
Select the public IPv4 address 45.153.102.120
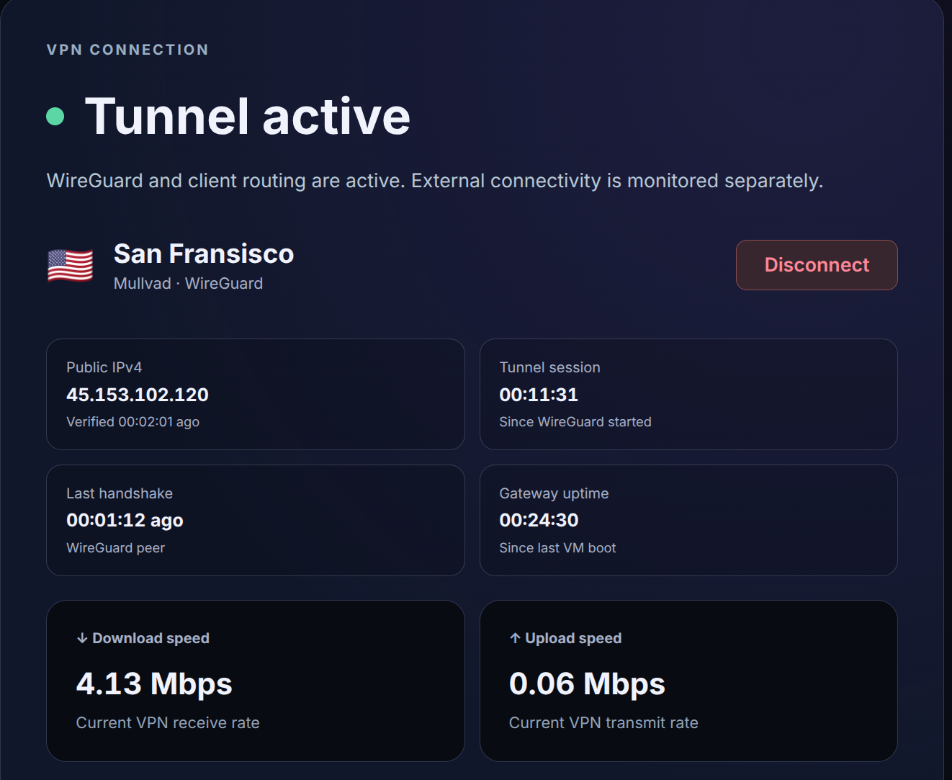138,395
